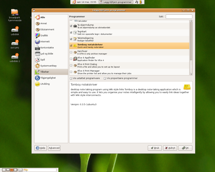The width and height of the screenshot is (215, 172).
Task: Uncheck the Tomboy notatskriver checkbox
Action: (x=71, y=46)
